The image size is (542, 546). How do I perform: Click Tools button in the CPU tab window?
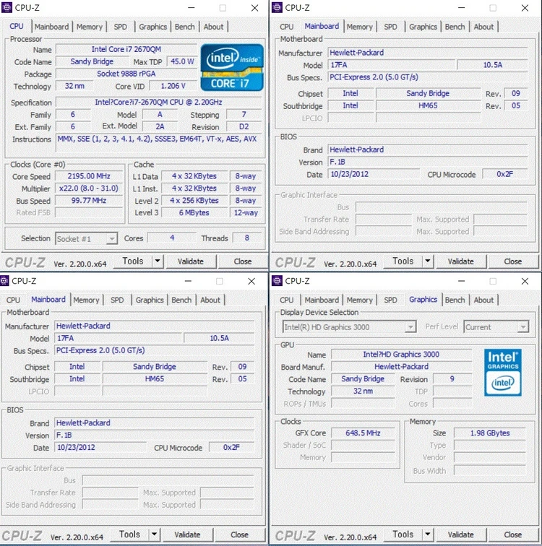(x=133, y=261)
